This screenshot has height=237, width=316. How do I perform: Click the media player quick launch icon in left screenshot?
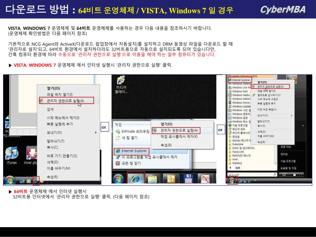29,181
